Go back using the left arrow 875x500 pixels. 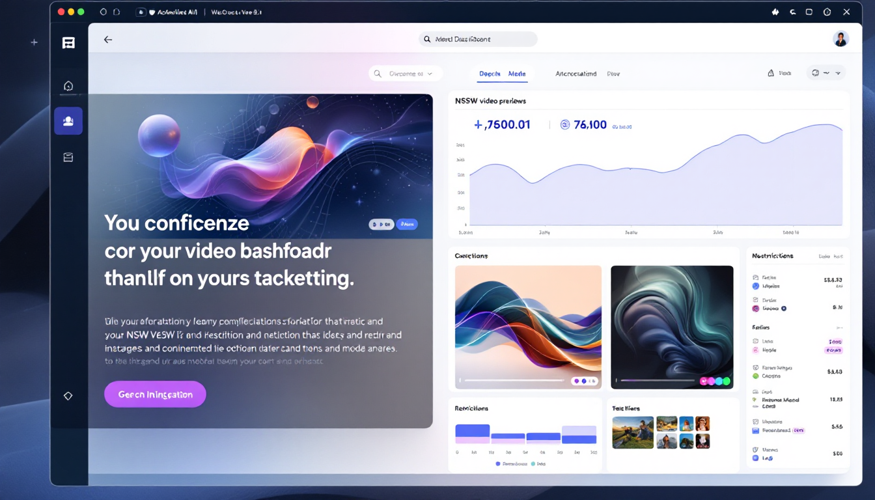[x=108, y=40]
